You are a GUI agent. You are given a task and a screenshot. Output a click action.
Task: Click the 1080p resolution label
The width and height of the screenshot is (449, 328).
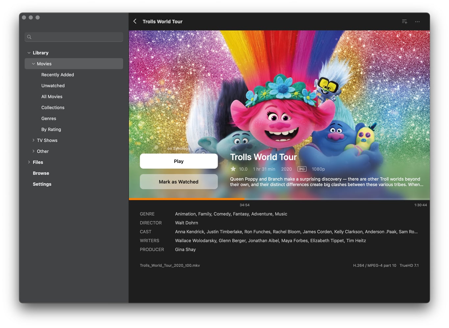click(318, 169)
